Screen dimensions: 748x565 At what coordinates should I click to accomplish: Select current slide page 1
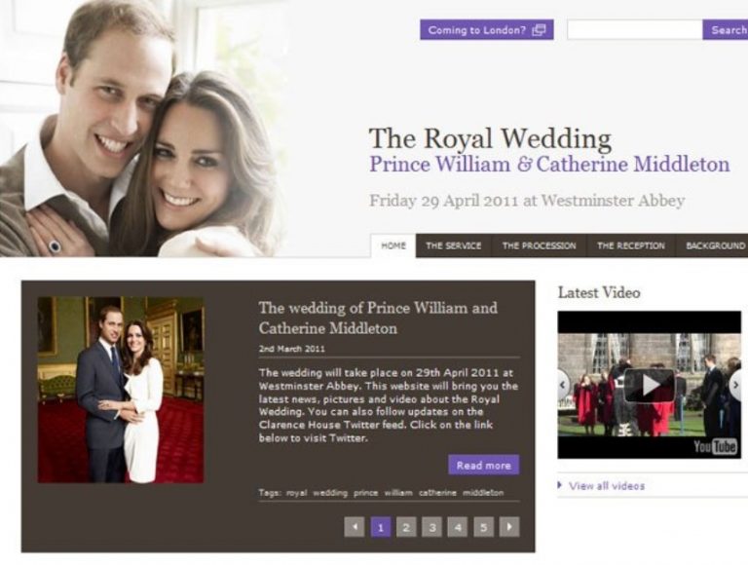380,527
